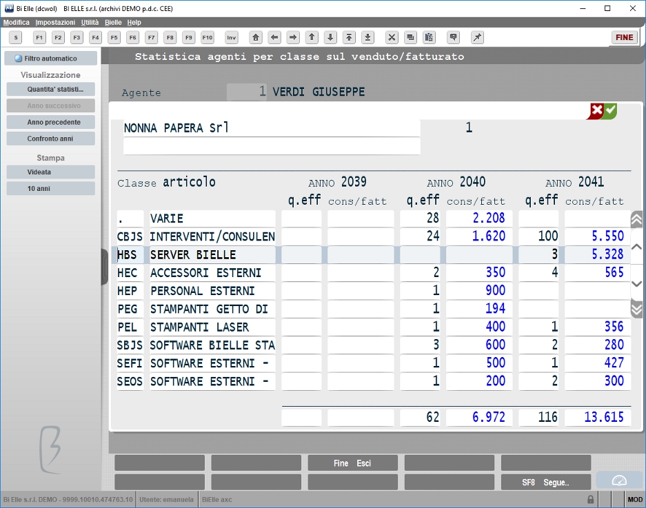Click the comment bubble icon in the toolbar
Viewport: 646px width, 508px height.
point(453,37)
